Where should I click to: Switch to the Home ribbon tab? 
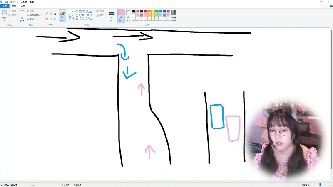(x=14, y=6)
